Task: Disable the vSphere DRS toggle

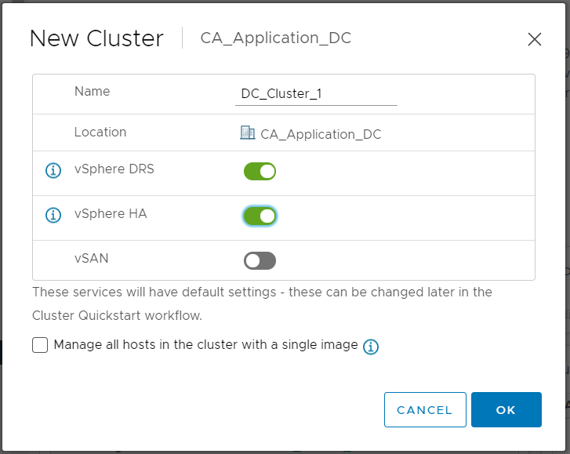Action: coord(260,171)
